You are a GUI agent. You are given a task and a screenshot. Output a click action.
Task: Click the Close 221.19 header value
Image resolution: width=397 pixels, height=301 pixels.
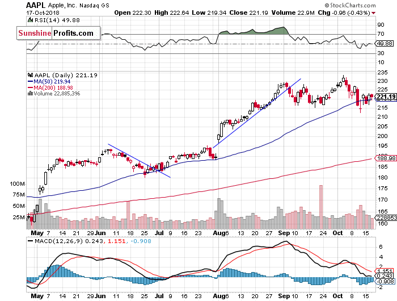click(248, 12)
